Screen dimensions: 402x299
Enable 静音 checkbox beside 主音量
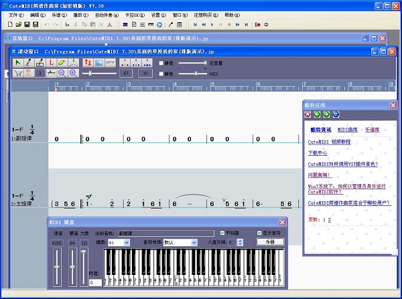[x=161, y=63]
